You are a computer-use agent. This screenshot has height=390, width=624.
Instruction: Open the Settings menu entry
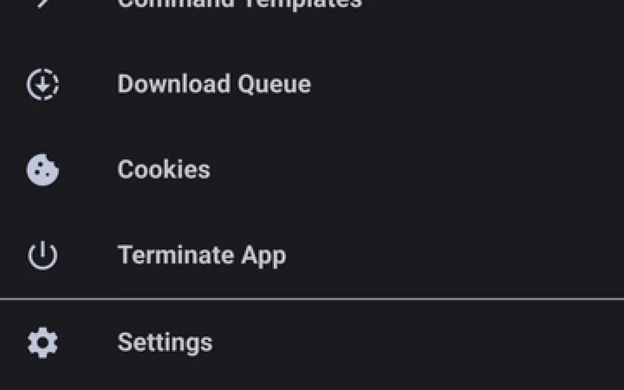(165, 343)
